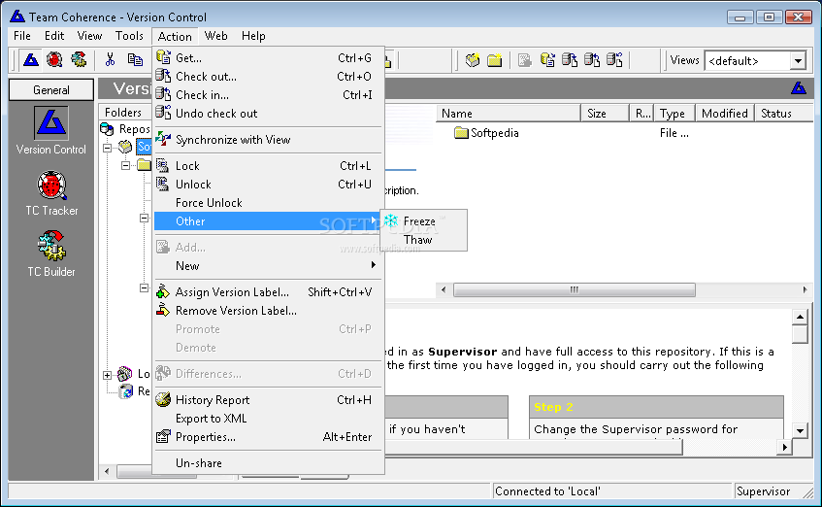The image size is (822, 507).
Task: Open the Views dropdown
Action: pyautogui.click(x=798, y=61)
